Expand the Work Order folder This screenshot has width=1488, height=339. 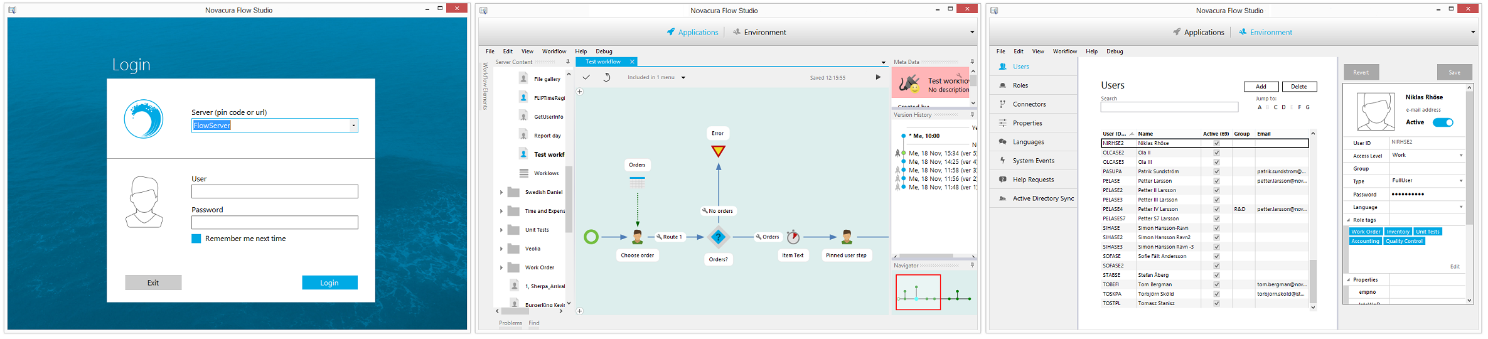(x=501, y=267)
